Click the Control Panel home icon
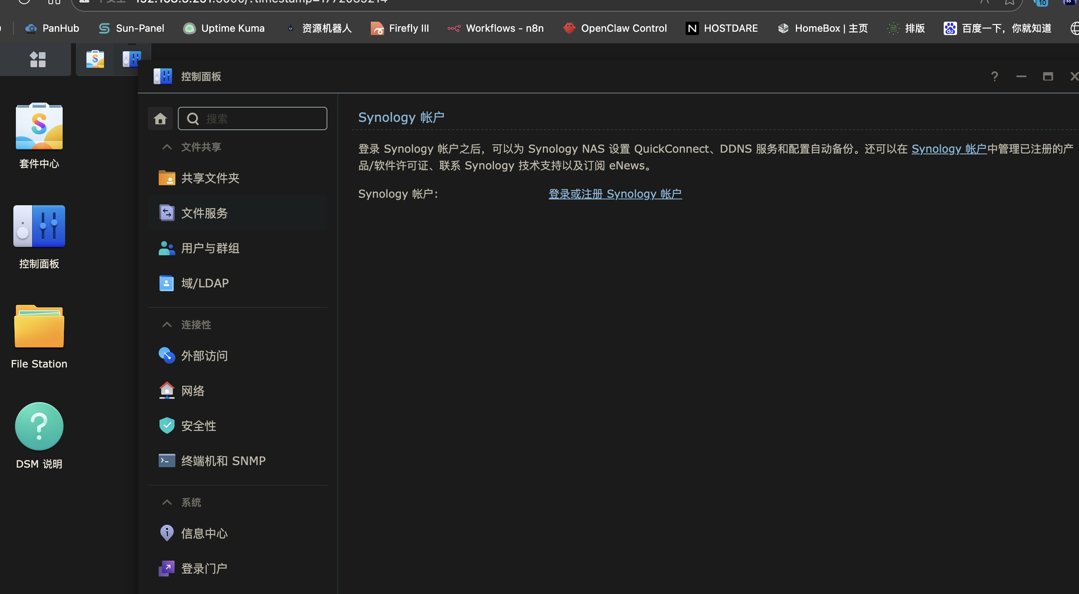The height and width of the screenshot is (594, 1079). pos(160,119)
